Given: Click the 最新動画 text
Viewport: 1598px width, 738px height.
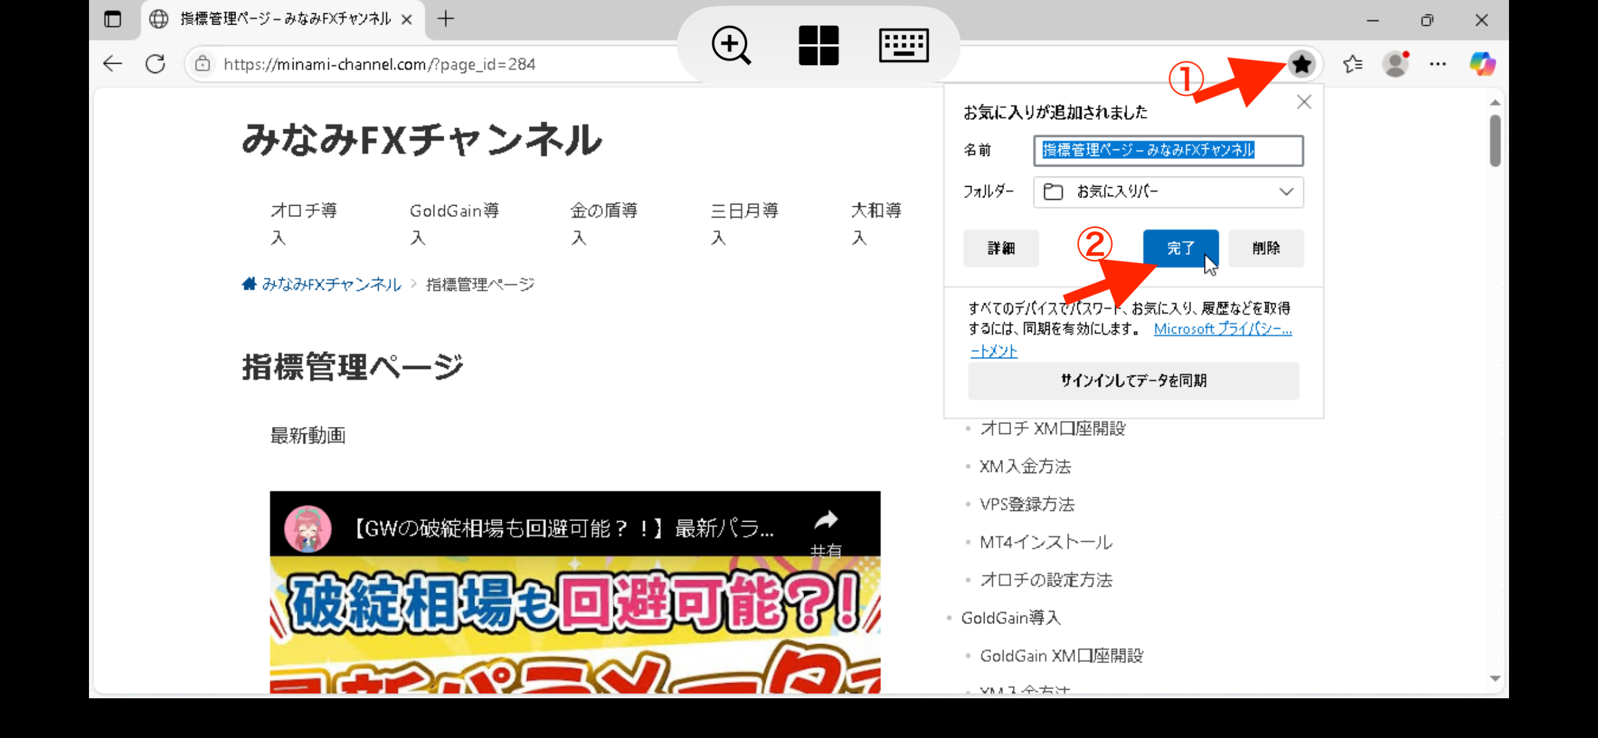Looking at the screenshot, I should point(308,435).
